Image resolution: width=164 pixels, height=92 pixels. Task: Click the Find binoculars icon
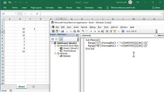click(78, 31)
